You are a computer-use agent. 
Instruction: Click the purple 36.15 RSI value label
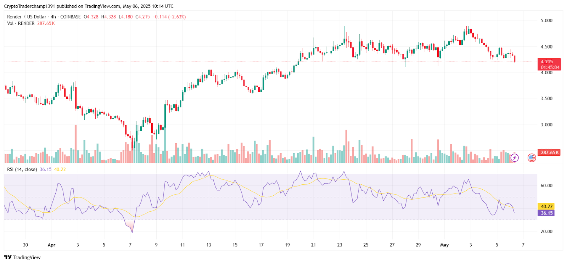[x=546, y=213]
